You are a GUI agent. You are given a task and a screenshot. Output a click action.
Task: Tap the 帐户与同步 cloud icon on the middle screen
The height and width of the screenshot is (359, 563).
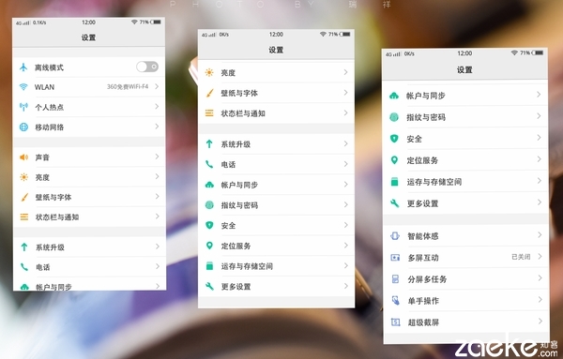pyautogui.click(x=209, y=185)
